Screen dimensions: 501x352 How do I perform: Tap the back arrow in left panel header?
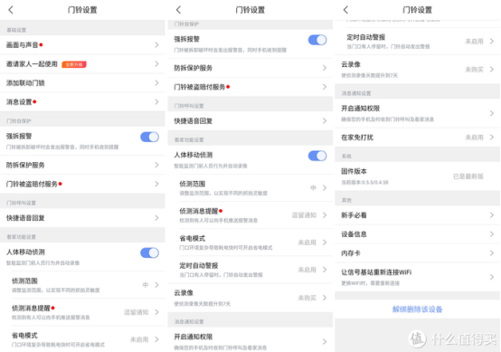(11, 10)
